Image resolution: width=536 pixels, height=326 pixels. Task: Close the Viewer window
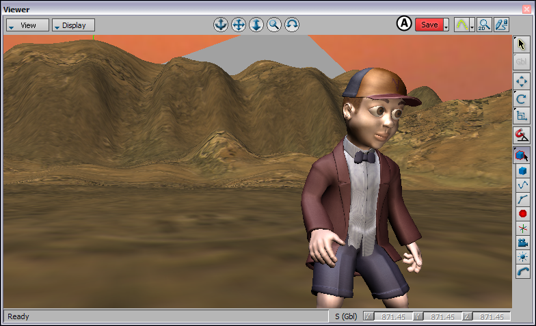(526, 10)
